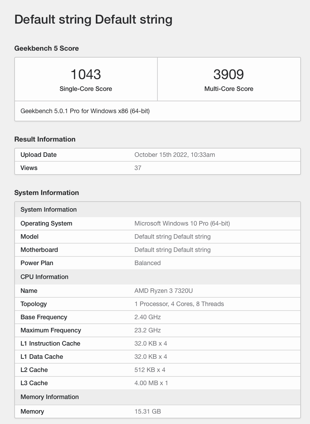
Task: Click the AMD Ryzen 3 7320U name
Action: [163, 291]
